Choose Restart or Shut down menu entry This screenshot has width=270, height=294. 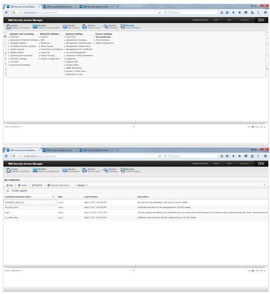[76, 71]
